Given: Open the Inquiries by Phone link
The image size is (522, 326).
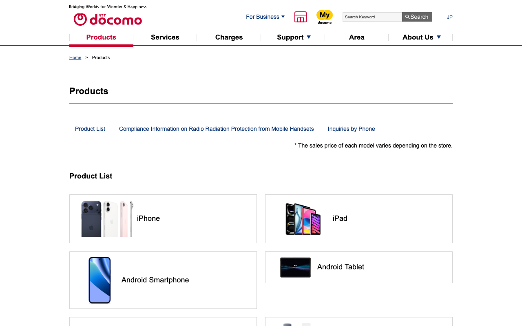Looking at the screenshot, I should pyautogui.click(x=351, y=129).
